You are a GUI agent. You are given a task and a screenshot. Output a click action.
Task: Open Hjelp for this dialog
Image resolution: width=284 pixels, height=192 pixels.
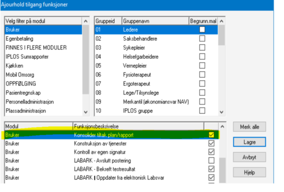[250, 172]
